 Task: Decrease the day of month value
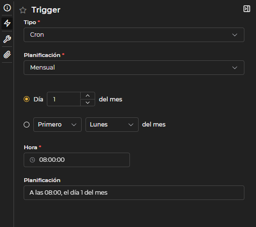pyautogui.click(x=88, y=103)
